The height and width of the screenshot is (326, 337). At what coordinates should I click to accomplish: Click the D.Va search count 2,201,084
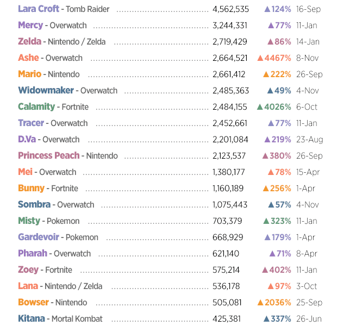pyautogui.click(x=230, y=140)
